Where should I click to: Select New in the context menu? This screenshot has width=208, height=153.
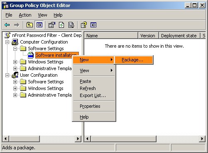pos(93,60)
